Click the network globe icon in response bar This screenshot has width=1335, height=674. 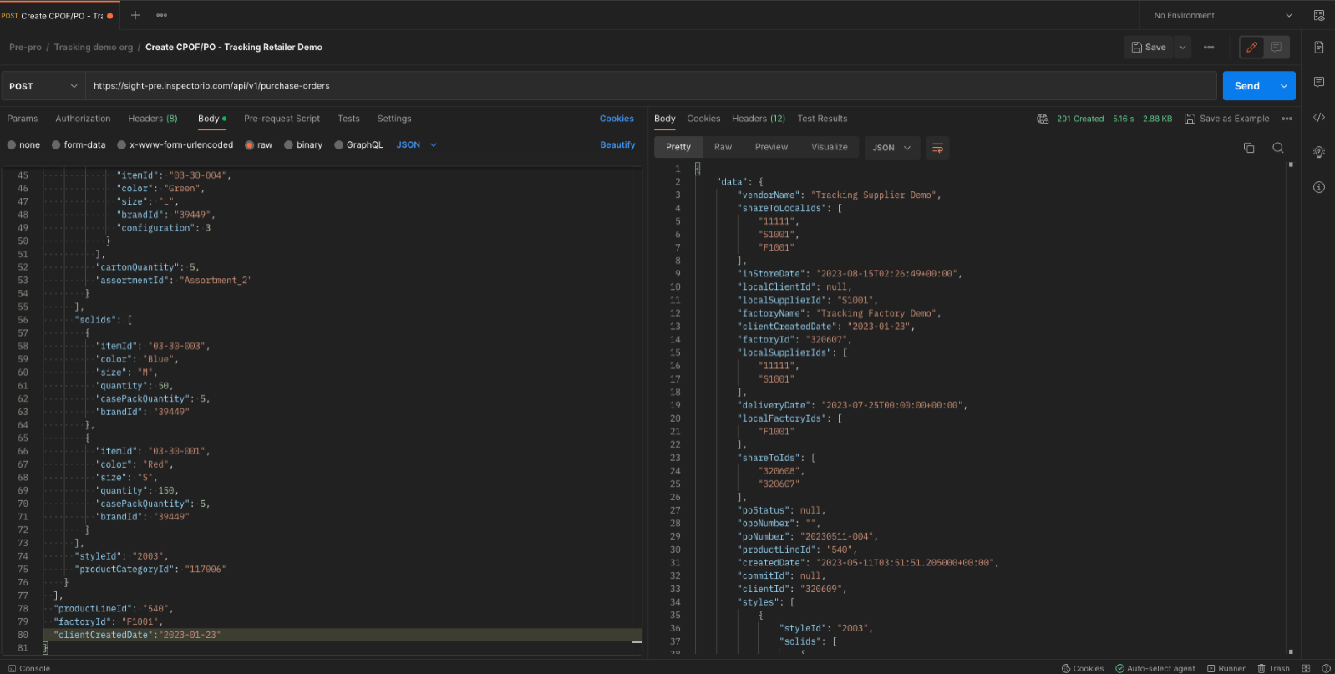coord(1043,119)
